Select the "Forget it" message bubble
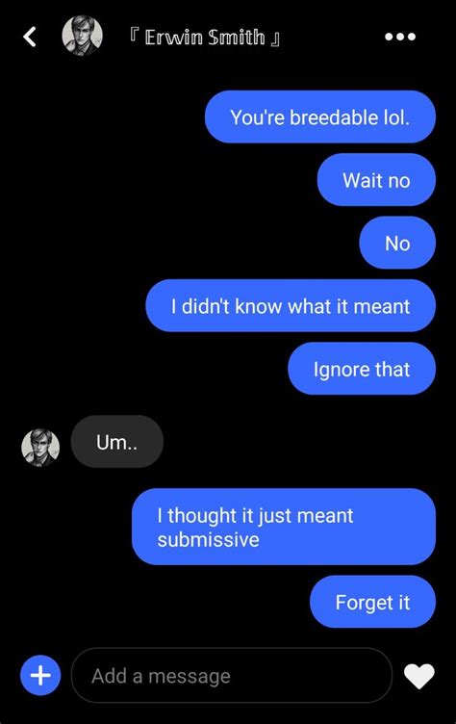Image resolution: width=456 pixels, height=724 pixels. coord(372,602)
